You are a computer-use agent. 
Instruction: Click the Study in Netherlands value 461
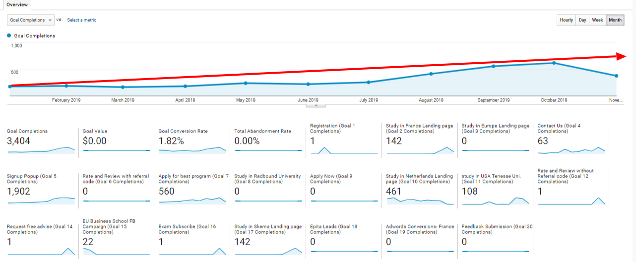click(394, 191)
